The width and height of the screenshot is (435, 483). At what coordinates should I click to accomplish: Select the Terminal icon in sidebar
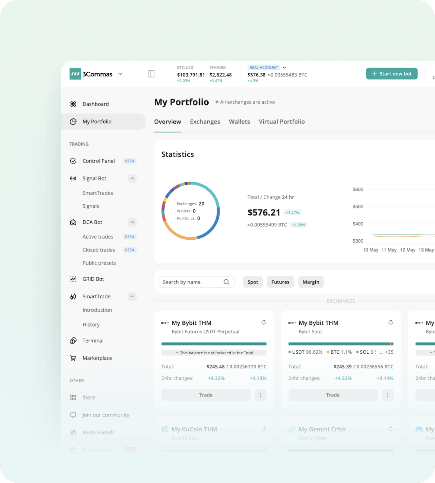point(73,340)
